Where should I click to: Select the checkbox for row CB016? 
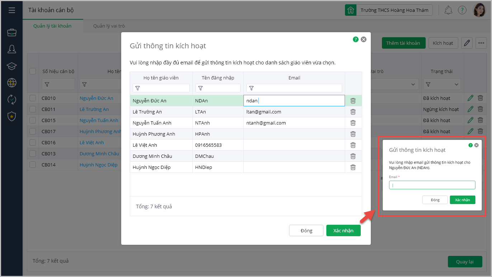[x=33, y=142]
